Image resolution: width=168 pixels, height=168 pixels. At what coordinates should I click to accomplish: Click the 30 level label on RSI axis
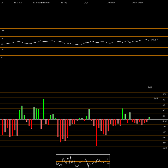[x=2, y=49]
